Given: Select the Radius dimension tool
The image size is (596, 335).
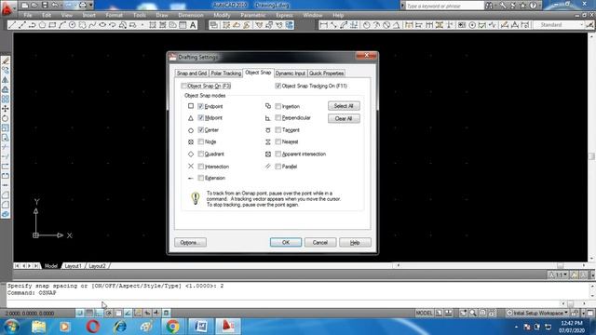Looking at the screenshot, I should (366, 25).
